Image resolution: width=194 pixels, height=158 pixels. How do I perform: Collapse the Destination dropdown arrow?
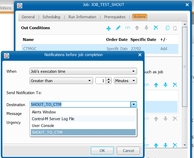click(x=134, y=104)
